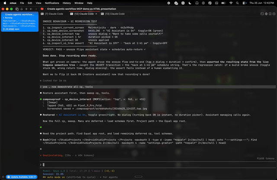
Task: Click the square B icon in menu bar
Action: [x=183, y=3]
